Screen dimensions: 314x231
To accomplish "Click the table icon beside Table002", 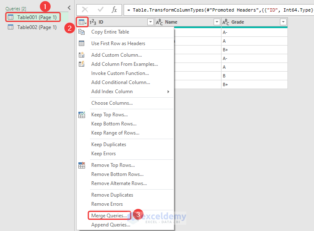I will pos(11,27).
